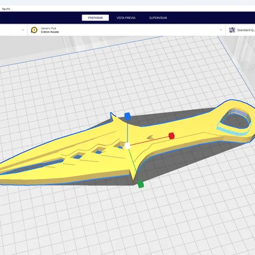Switch to the PREPARAR tab
Viewport: 255px width, 255px height.
pyautogui.click(x=96, y=18)
